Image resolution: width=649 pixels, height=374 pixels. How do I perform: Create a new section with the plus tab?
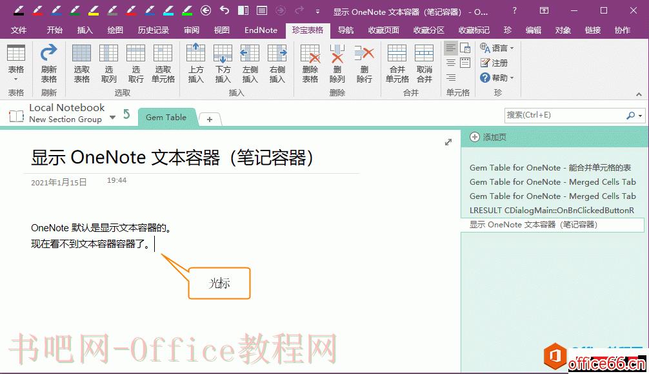pyautogui.click(x=210, y=119)
